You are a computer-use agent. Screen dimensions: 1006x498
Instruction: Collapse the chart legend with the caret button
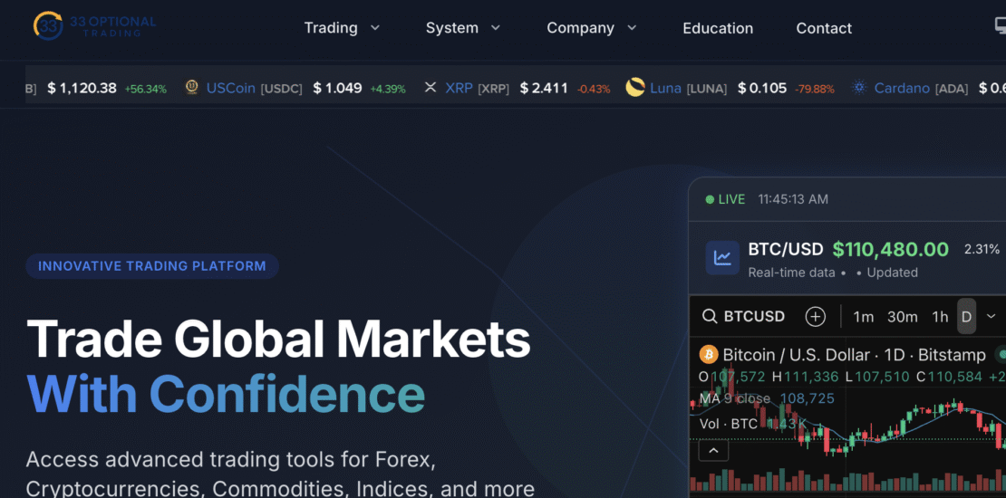[x=713, y=451]
